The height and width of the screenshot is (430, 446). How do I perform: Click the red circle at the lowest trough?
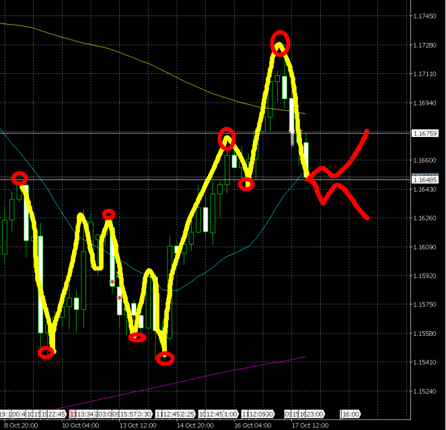coord(165,358)
